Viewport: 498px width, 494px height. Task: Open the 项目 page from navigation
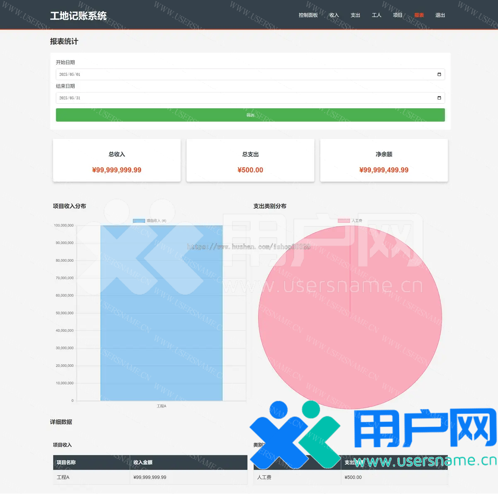398,15
